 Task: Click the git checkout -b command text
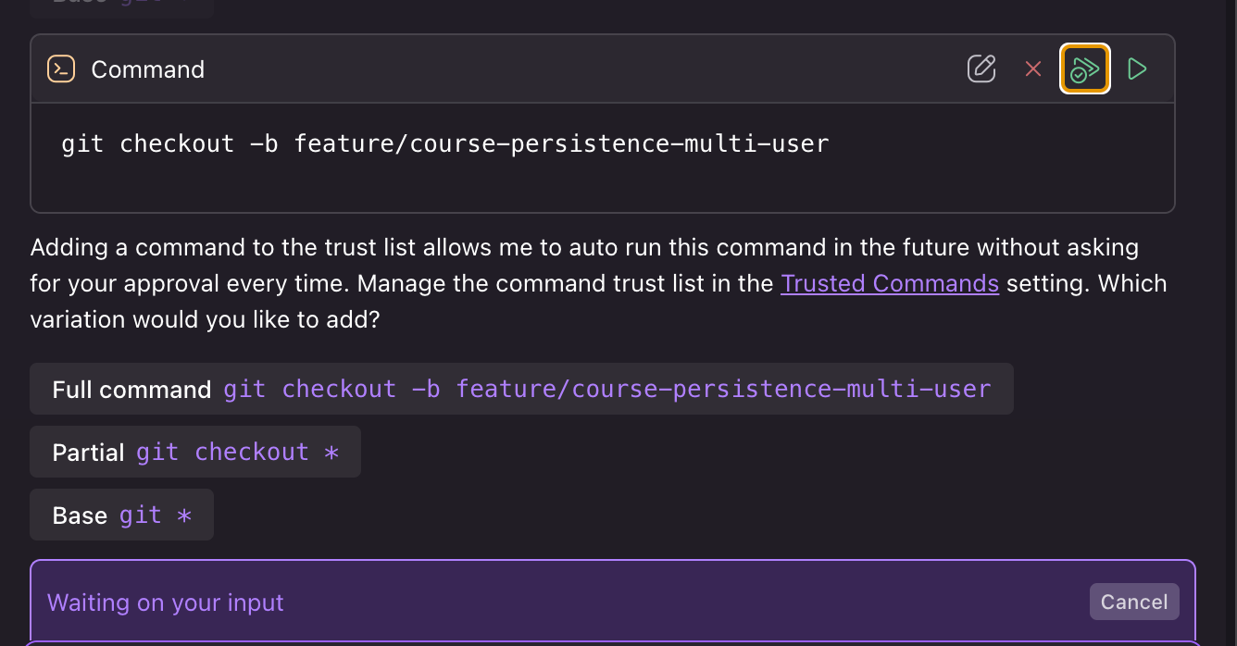click(x=445, y=143)
